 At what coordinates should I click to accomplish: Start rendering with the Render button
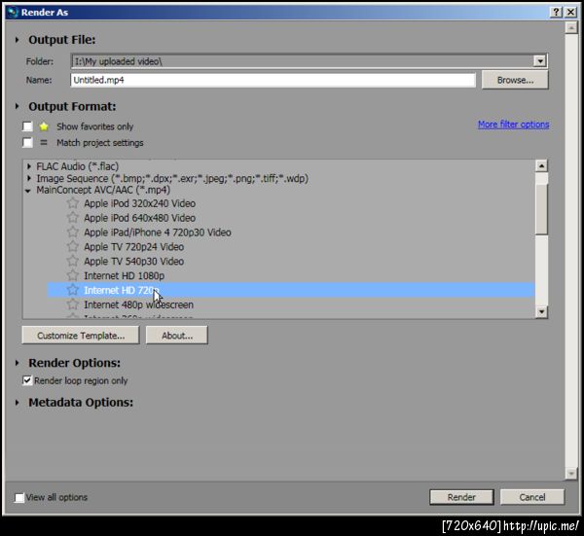coord(461,497)
